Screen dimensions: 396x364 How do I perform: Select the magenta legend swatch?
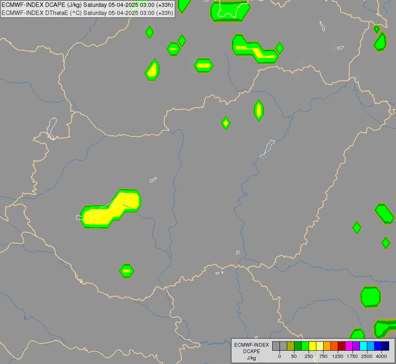click(x=349, y=346)
